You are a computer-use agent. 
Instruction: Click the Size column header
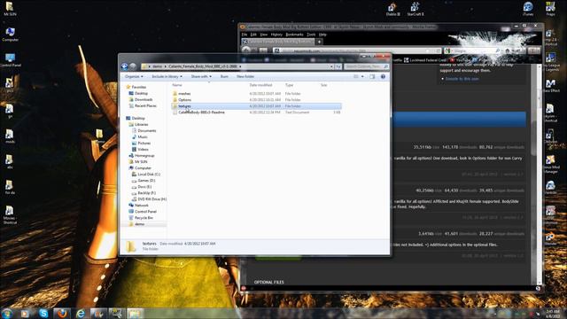pos(323,85)
